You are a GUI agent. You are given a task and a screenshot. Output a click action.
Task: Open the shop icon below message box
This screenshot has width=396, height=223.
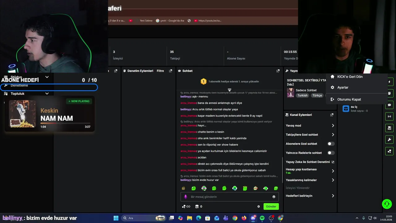[x=197, y=207]
